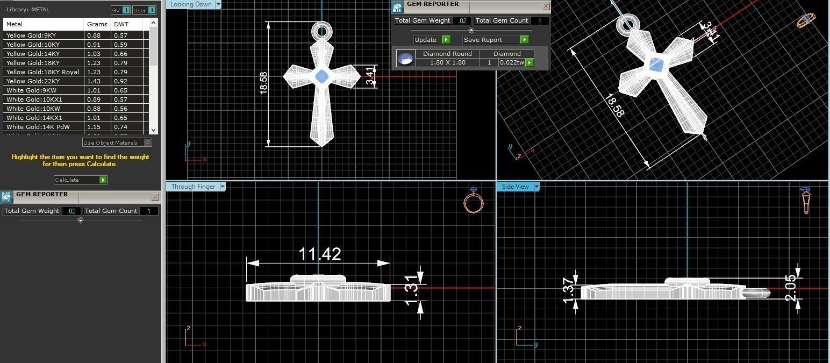Toggle Use Object Materials option
Image resolution: width=830 pixels, height=363 pixels.
pos(148,143)
